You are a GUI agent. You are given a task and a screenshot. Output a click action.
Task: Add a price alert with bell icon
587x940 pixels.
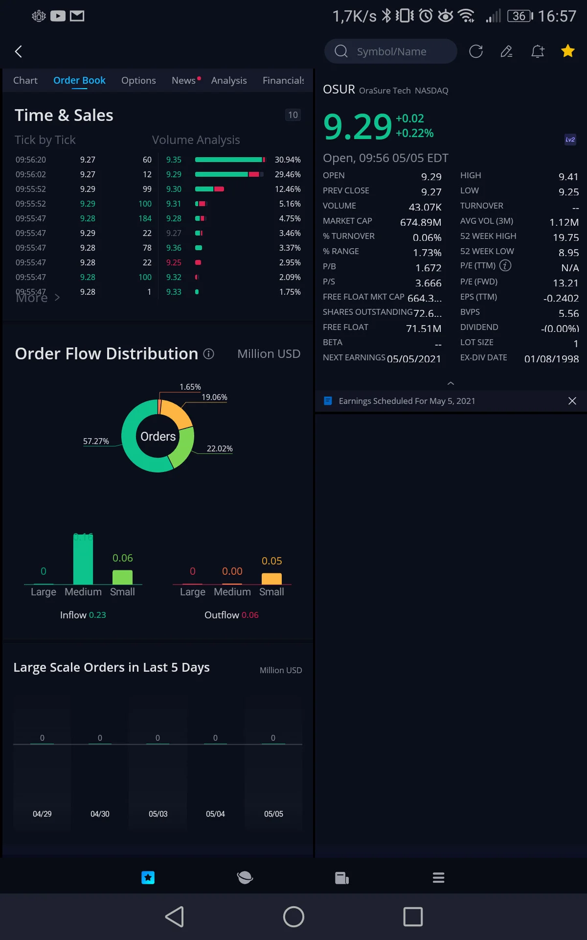pos(538,51)
